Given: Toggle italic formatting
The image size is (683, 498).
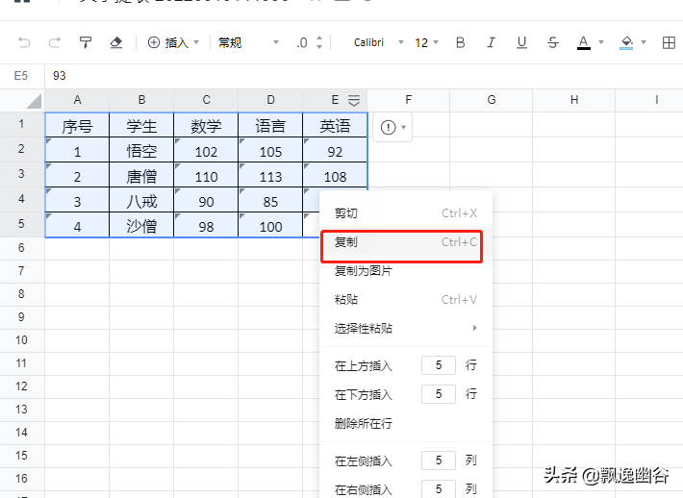Looking at the screenshot, I should (491, 42).
